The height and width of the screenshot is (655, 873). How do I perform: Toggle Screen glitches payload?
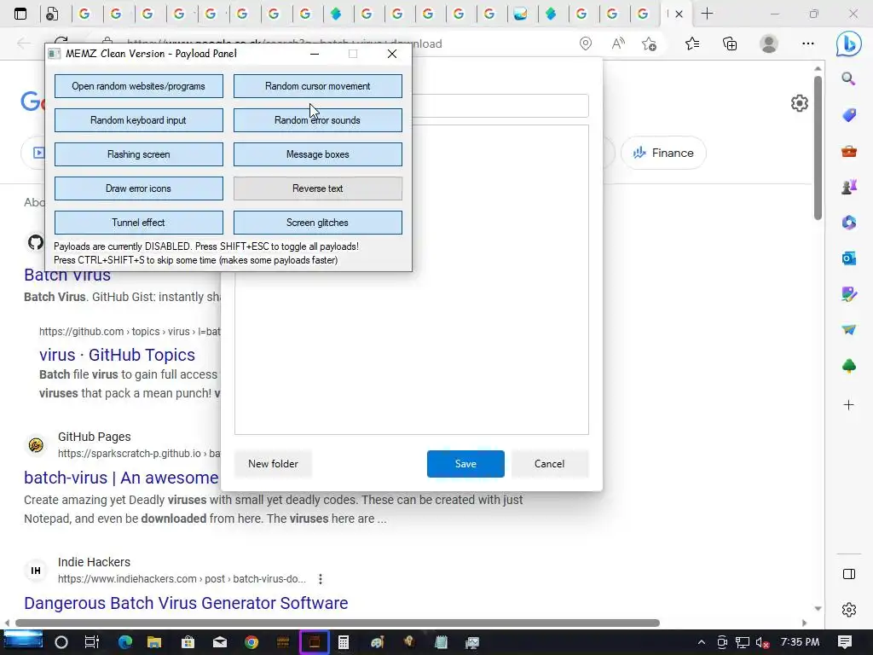tap(317, 223)
